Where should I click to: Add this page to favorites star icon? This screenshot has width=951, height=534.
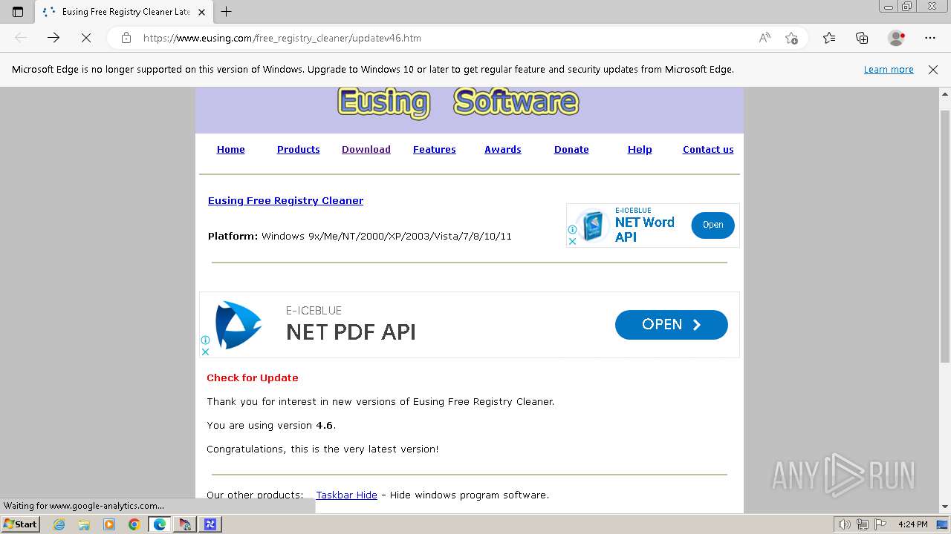(791, 38)
